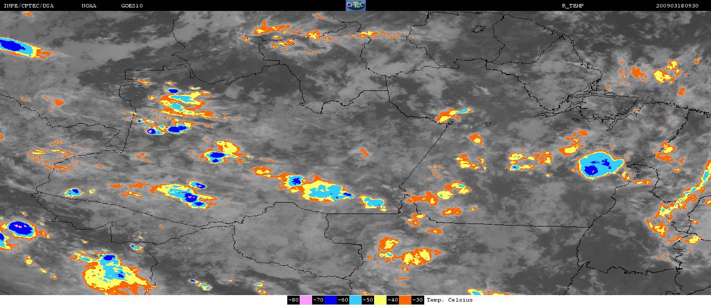Click the -40 legend value
Image resolution: width=711 pixels, height=305 pixels.
(x=392, y=300)
